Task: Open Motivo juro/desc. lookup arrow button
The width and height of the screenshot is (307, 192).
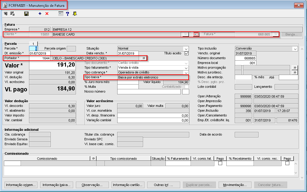Action: (295, 72)
